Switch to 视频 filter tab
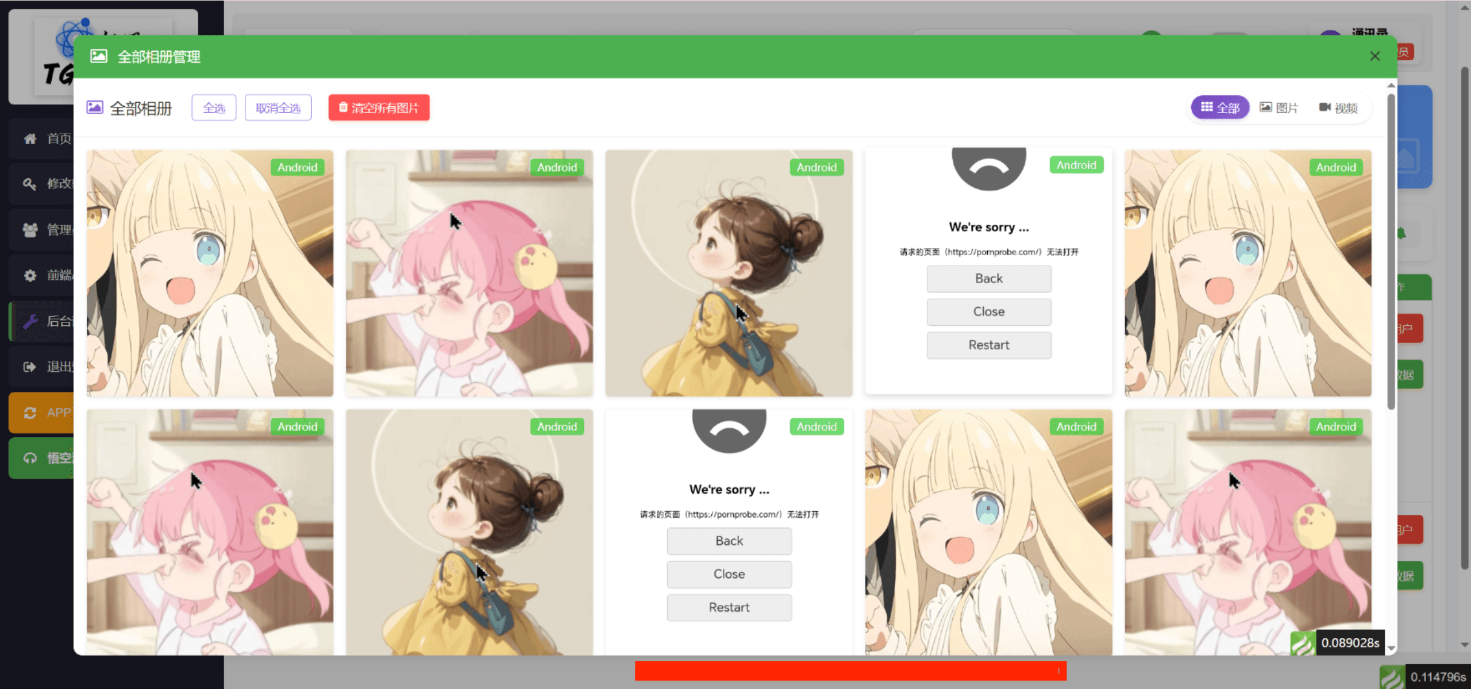The image size is (1471, 689). pyautogui.click(x=1338, y=107)
